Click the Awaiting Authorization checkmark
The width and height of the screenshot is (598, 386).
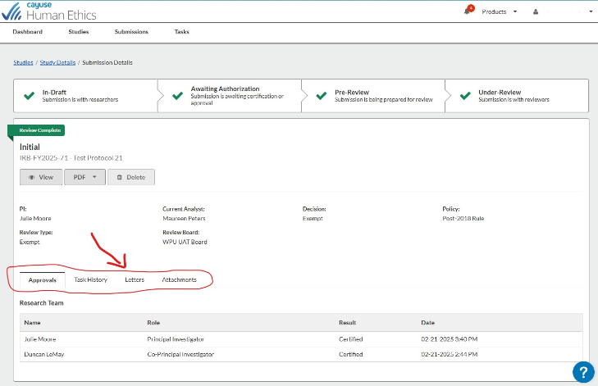pyautogui.click(x=177, y=96)
